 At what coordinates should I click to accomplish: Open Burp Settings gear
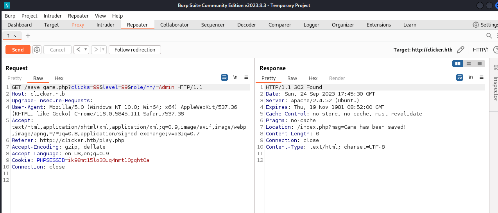click(476, 25)
